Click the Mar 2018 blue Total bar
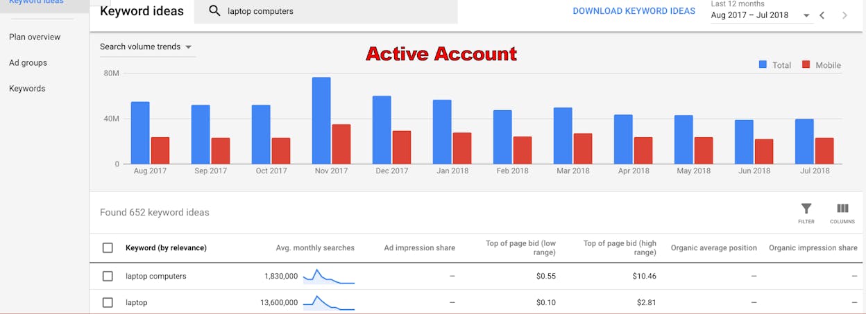 (x=563, y=136)
